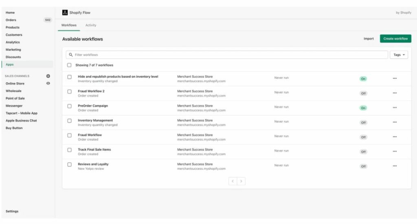Toggle Off status of Fraud Workflow 2

pyautogui.click(x=363, y=93)
